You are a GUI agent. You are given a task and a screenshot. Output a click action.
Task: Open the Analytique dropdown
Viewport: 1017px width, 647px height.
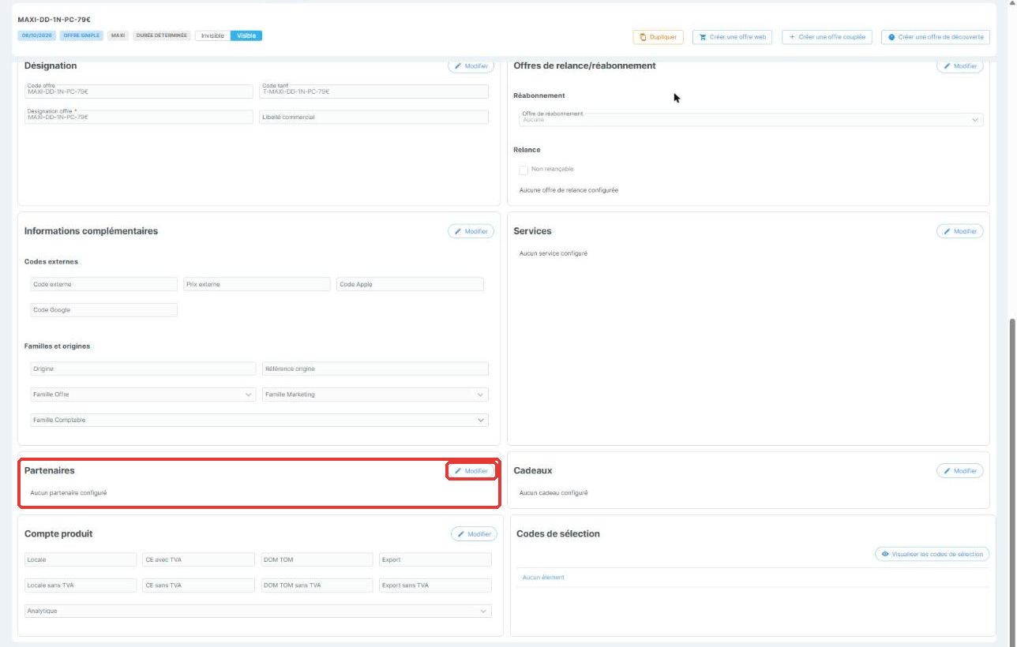pyautogui.click(x=258, y=611)
